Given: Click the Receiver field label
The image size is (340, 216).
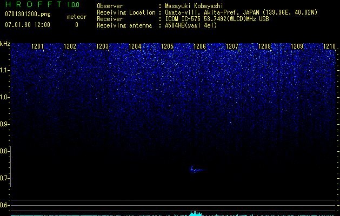Looking at the screenshot, I should (x=110, y=19).
